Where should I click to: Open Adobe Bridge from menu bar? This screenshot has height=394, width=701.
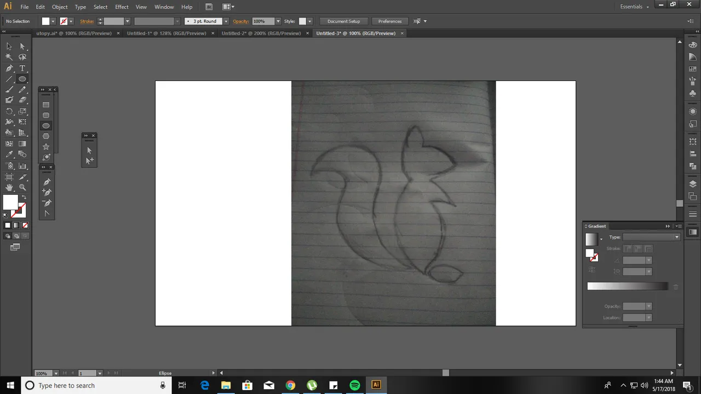click(209, 7)
